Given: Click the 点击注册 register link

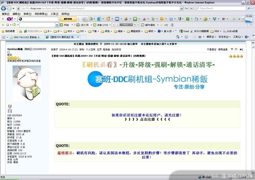Looking at the screenshot, I should (147, 119).
